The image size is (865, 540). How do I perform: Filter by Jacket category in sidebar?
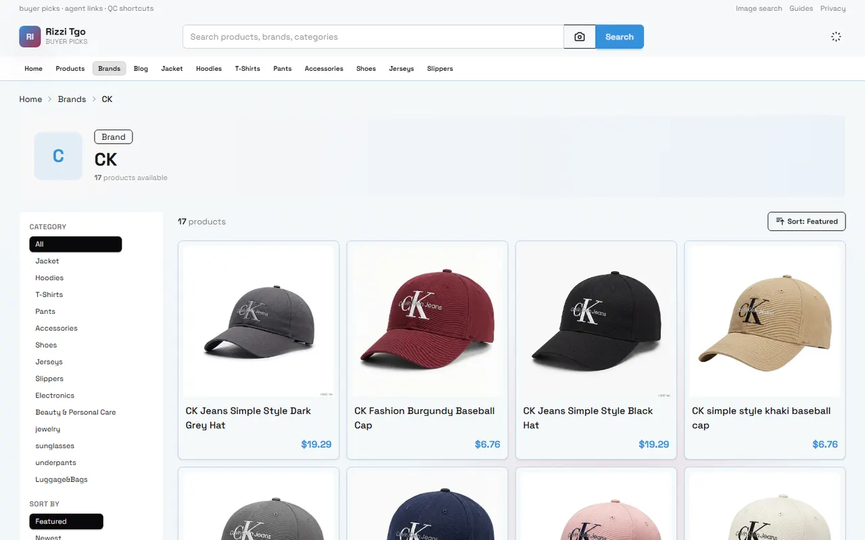47,261
